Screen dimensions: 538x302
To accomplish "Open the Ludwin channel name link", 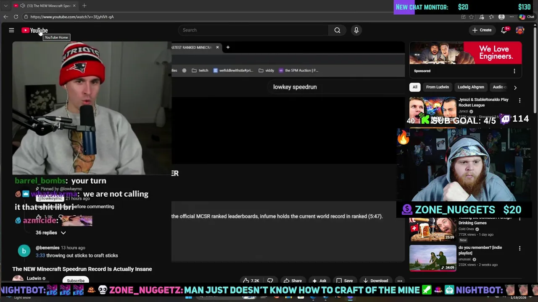I will coord(34,279).
